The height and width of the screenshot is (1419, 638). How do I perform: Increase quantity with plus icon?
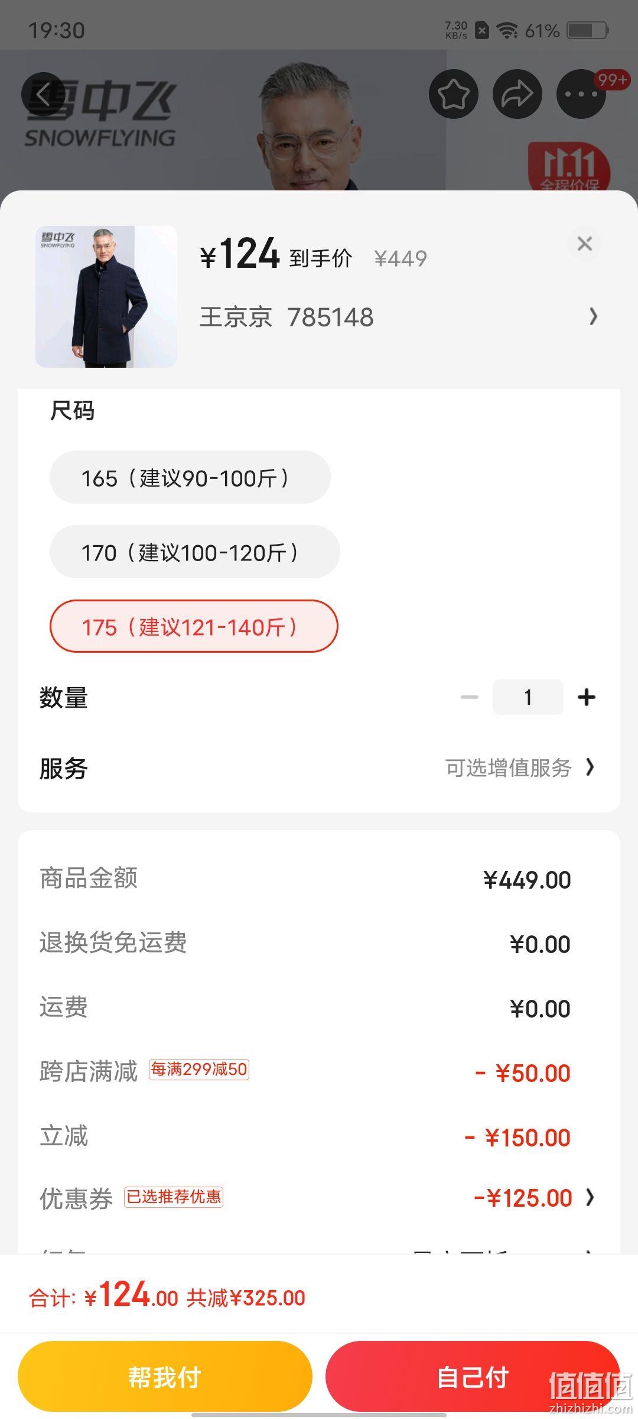(x=586, y=697)
